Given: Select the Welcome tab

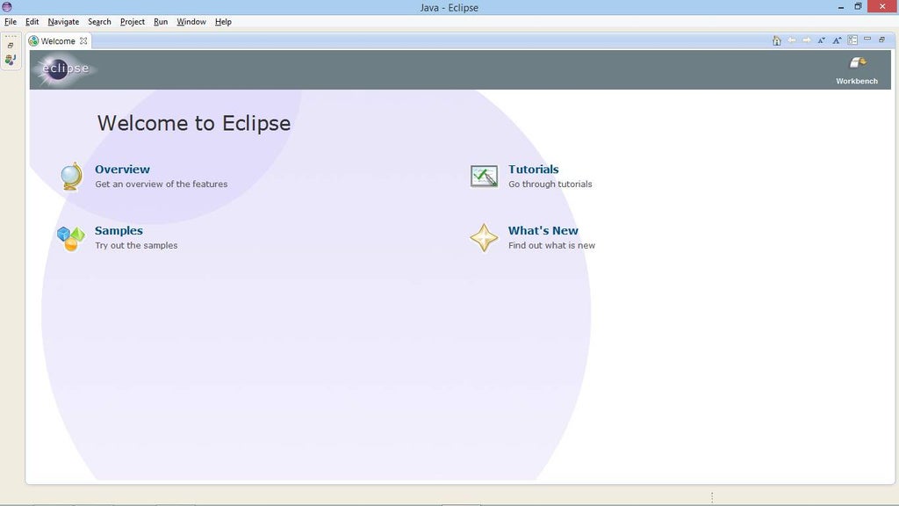Looking at the screenshot, I should coord(58,40).
